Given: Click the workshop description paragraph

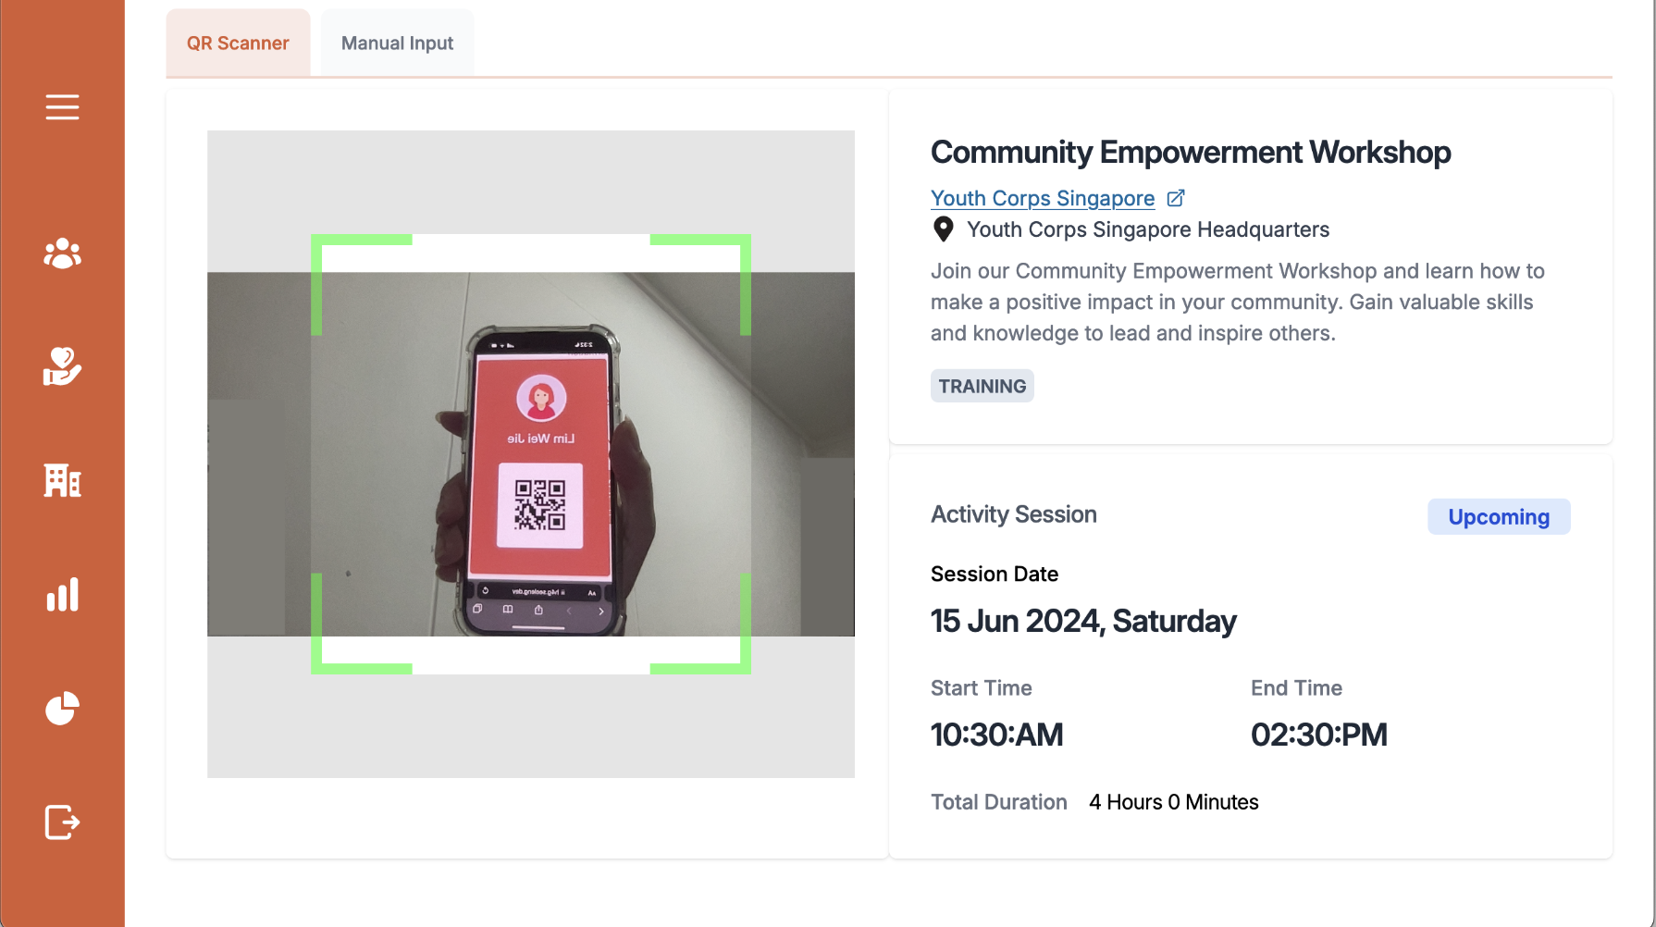Looking at the screenshot, I should coord(1238,302).
